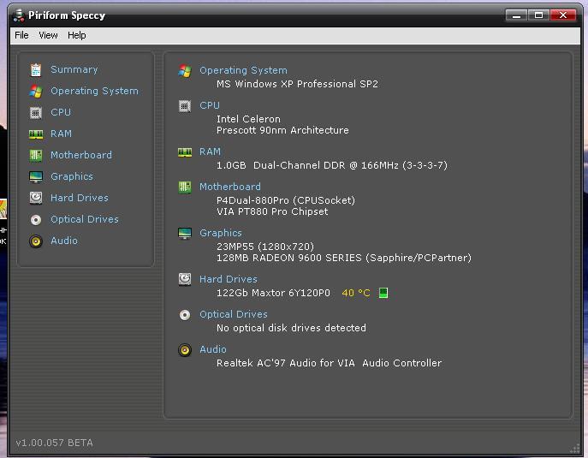This screenshot has height=458, width=588.
Task: Click the Audio heading link in summary
Action: pyautogui.click(x=212, y=349)
